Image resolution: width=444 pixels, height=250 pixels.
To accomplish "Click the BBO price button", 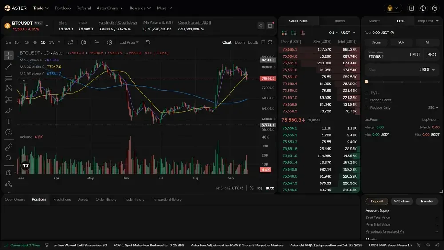I will click(x=432, y=55).
